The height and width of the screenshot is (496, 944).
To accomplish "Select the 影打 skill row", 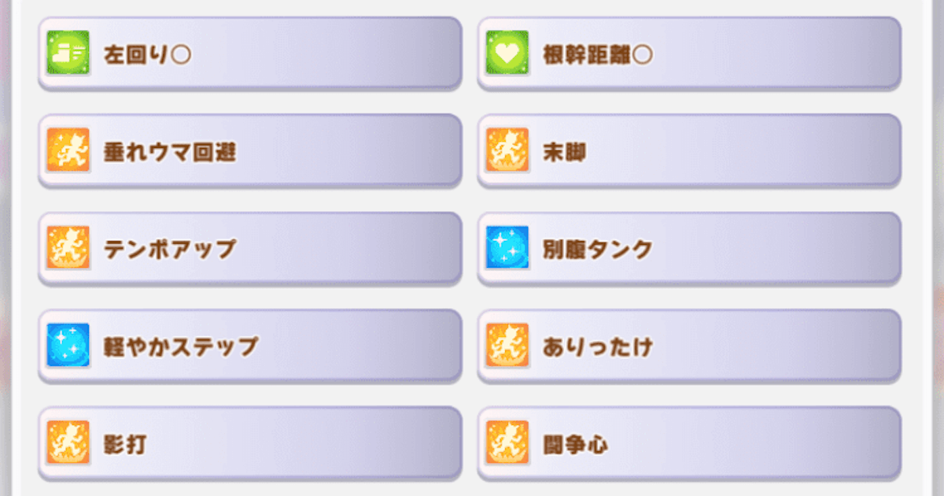I will click(x=250, y=442).
